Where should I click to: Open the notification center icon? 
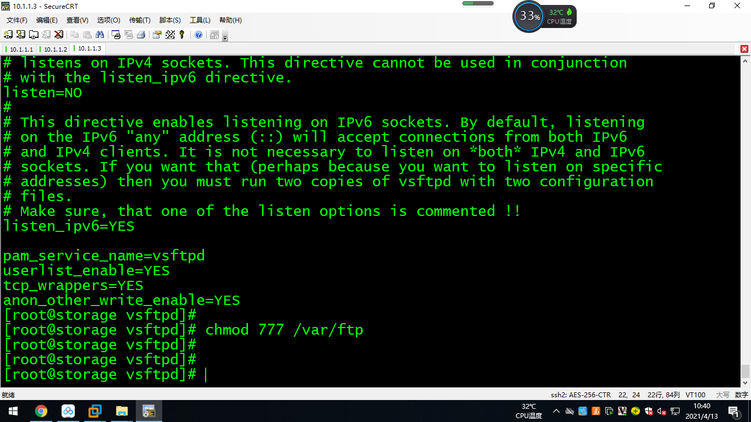(x=733, y=411)
